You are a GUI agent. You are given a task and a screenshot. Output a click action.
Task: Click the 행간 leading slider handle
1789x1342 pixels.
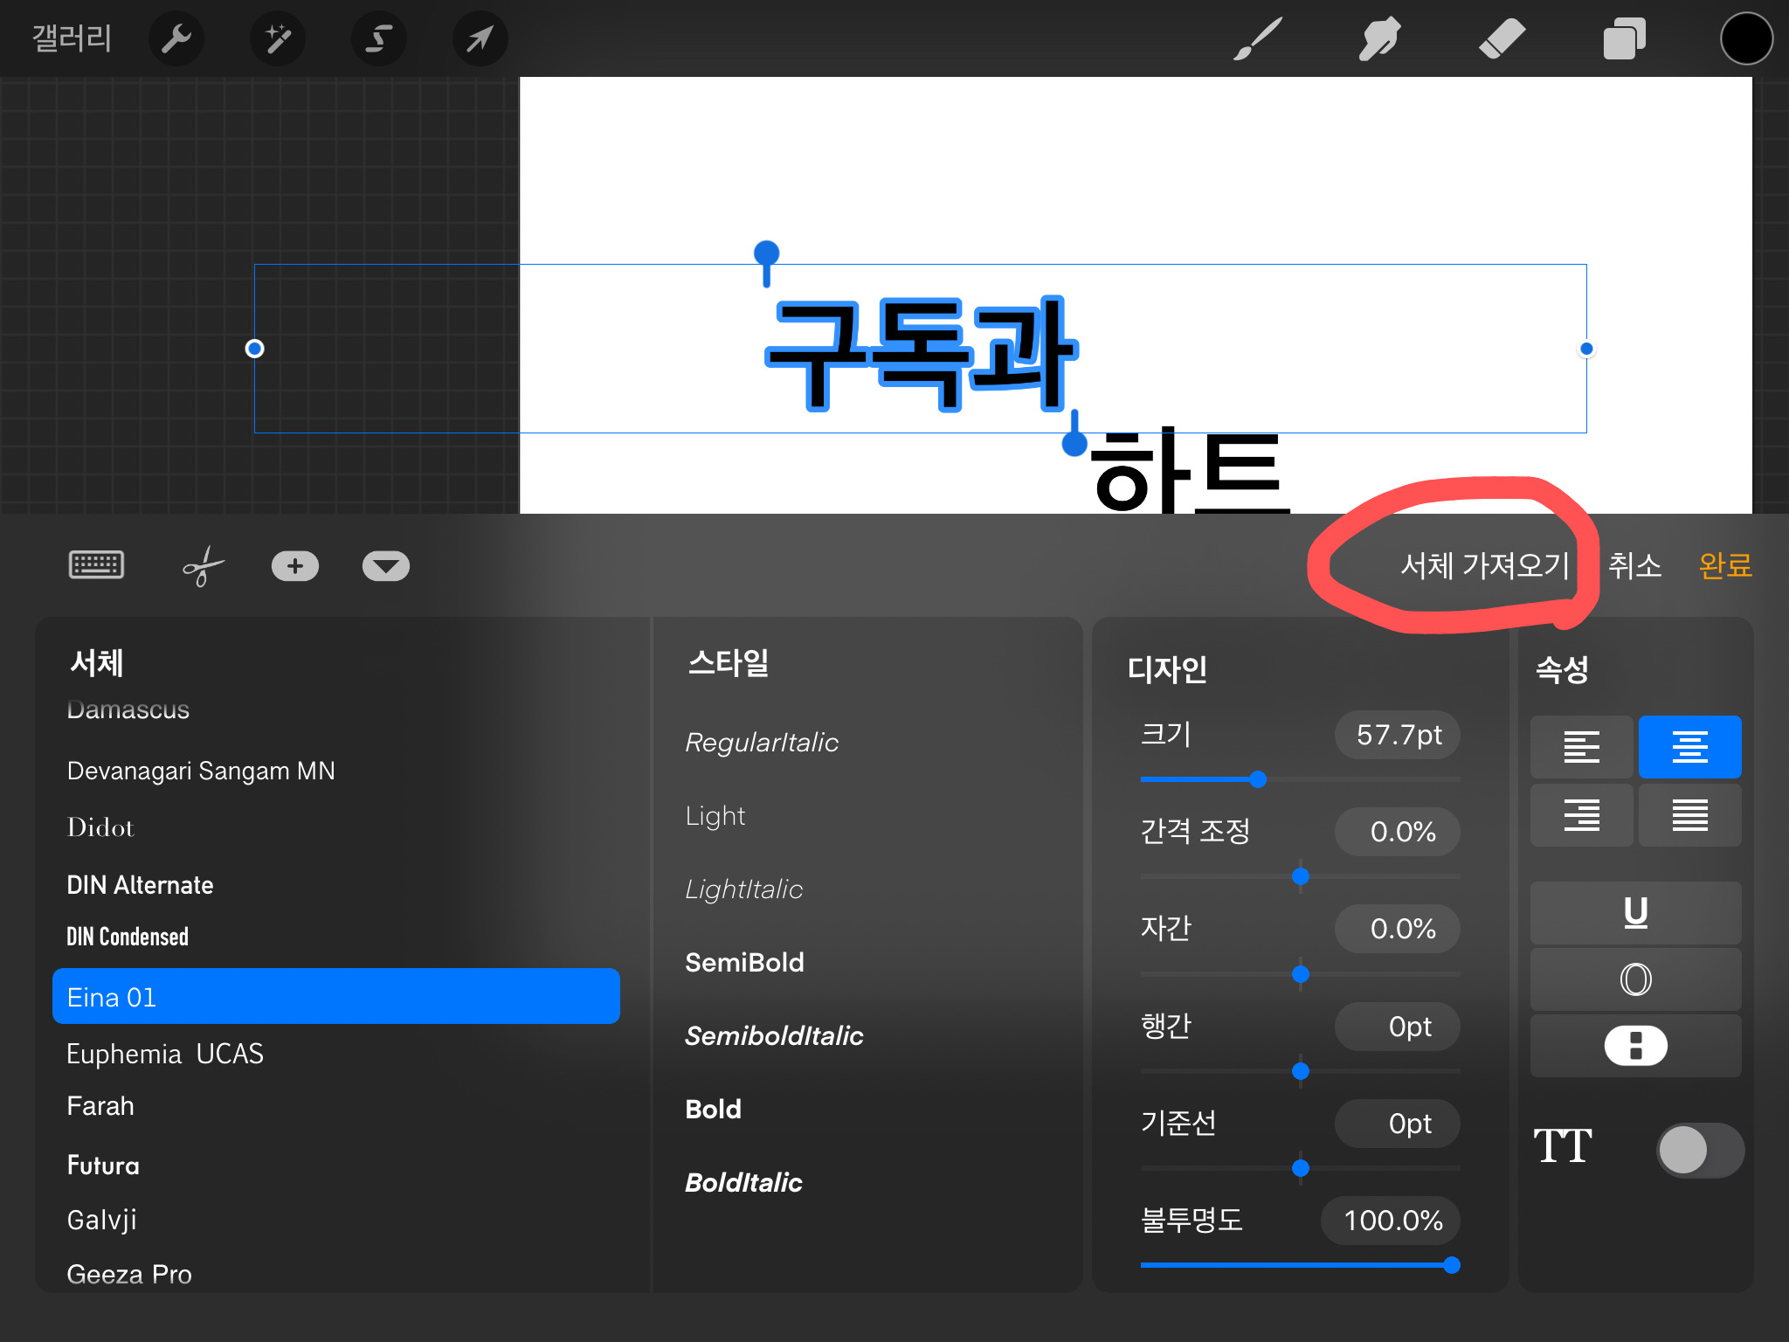click(1301, 1070)
